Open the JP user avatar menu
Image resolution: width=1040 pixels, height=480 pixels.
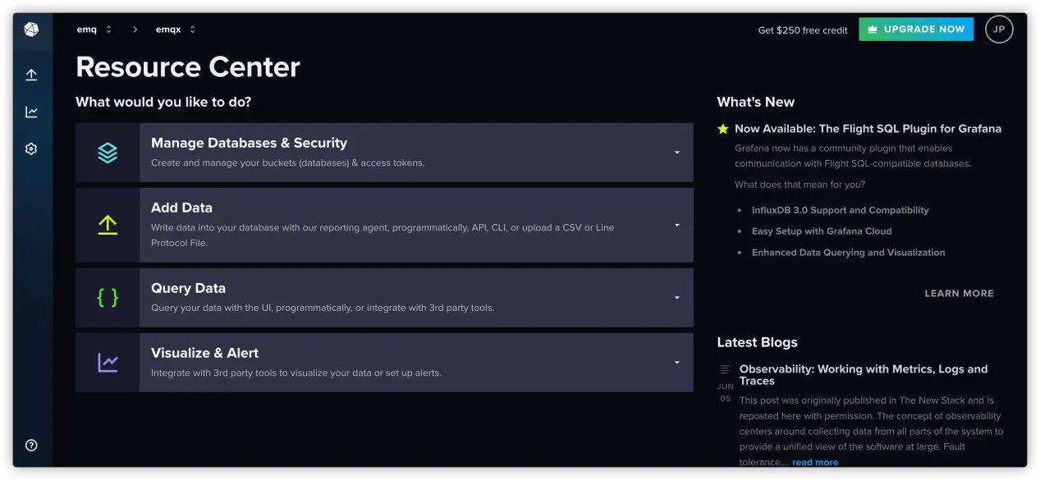pyautogui.click(x=999, y=29)
